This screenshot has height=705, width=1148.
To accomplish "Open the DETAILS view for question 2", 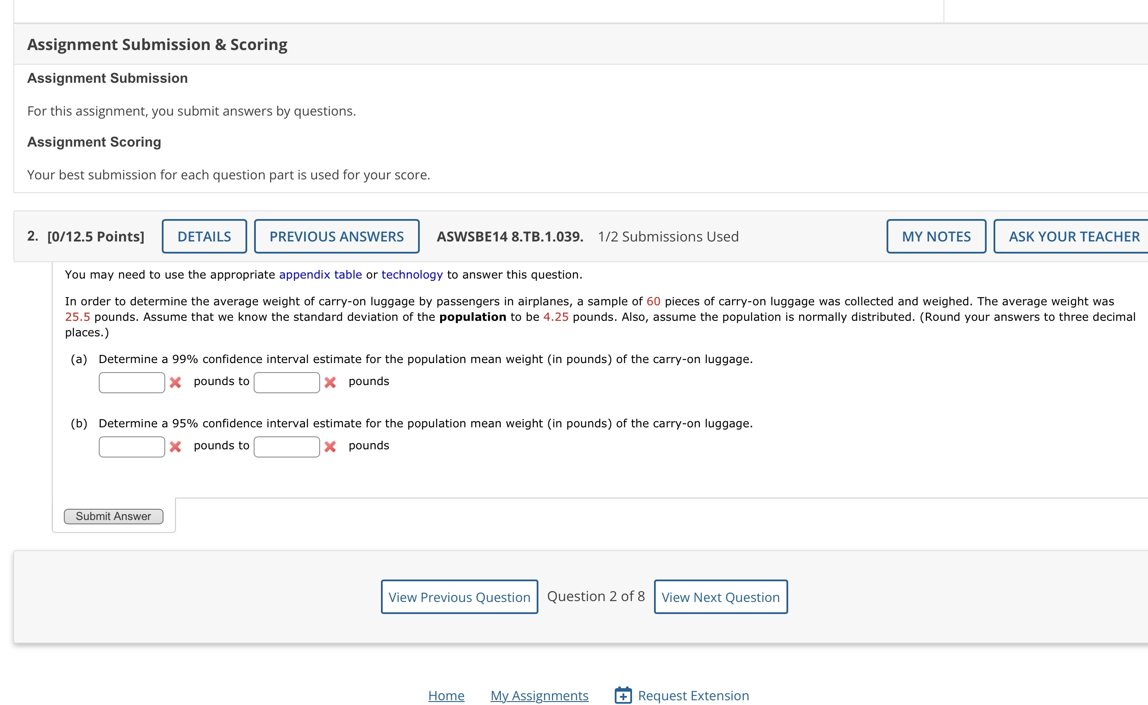I will 204,236.
